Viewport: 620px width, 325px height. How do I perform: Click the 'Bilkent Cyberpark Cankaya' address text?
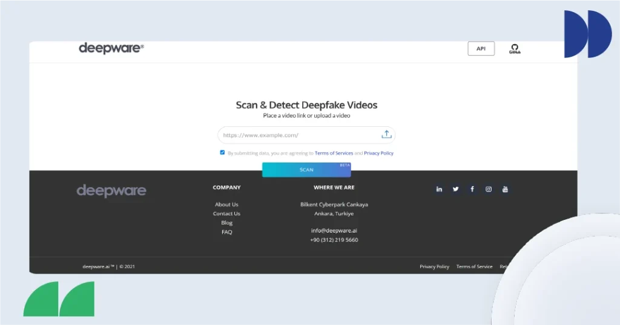point(334,204)
